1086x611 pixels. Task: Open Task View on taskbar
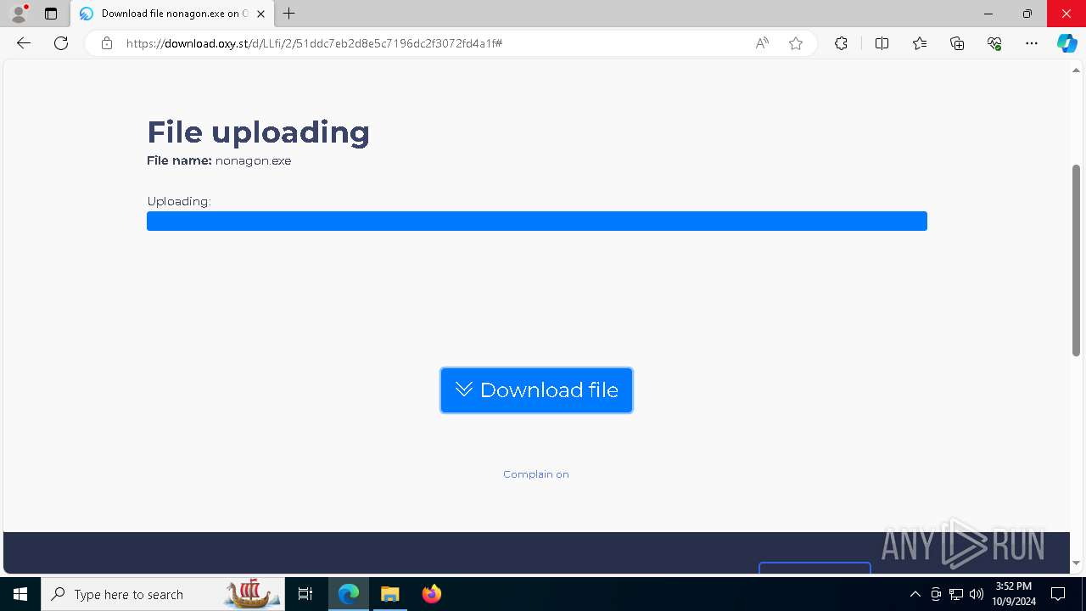305,594
